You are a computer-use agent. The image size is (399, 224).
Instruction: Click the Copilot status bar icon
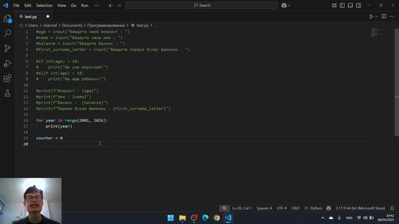329,208
